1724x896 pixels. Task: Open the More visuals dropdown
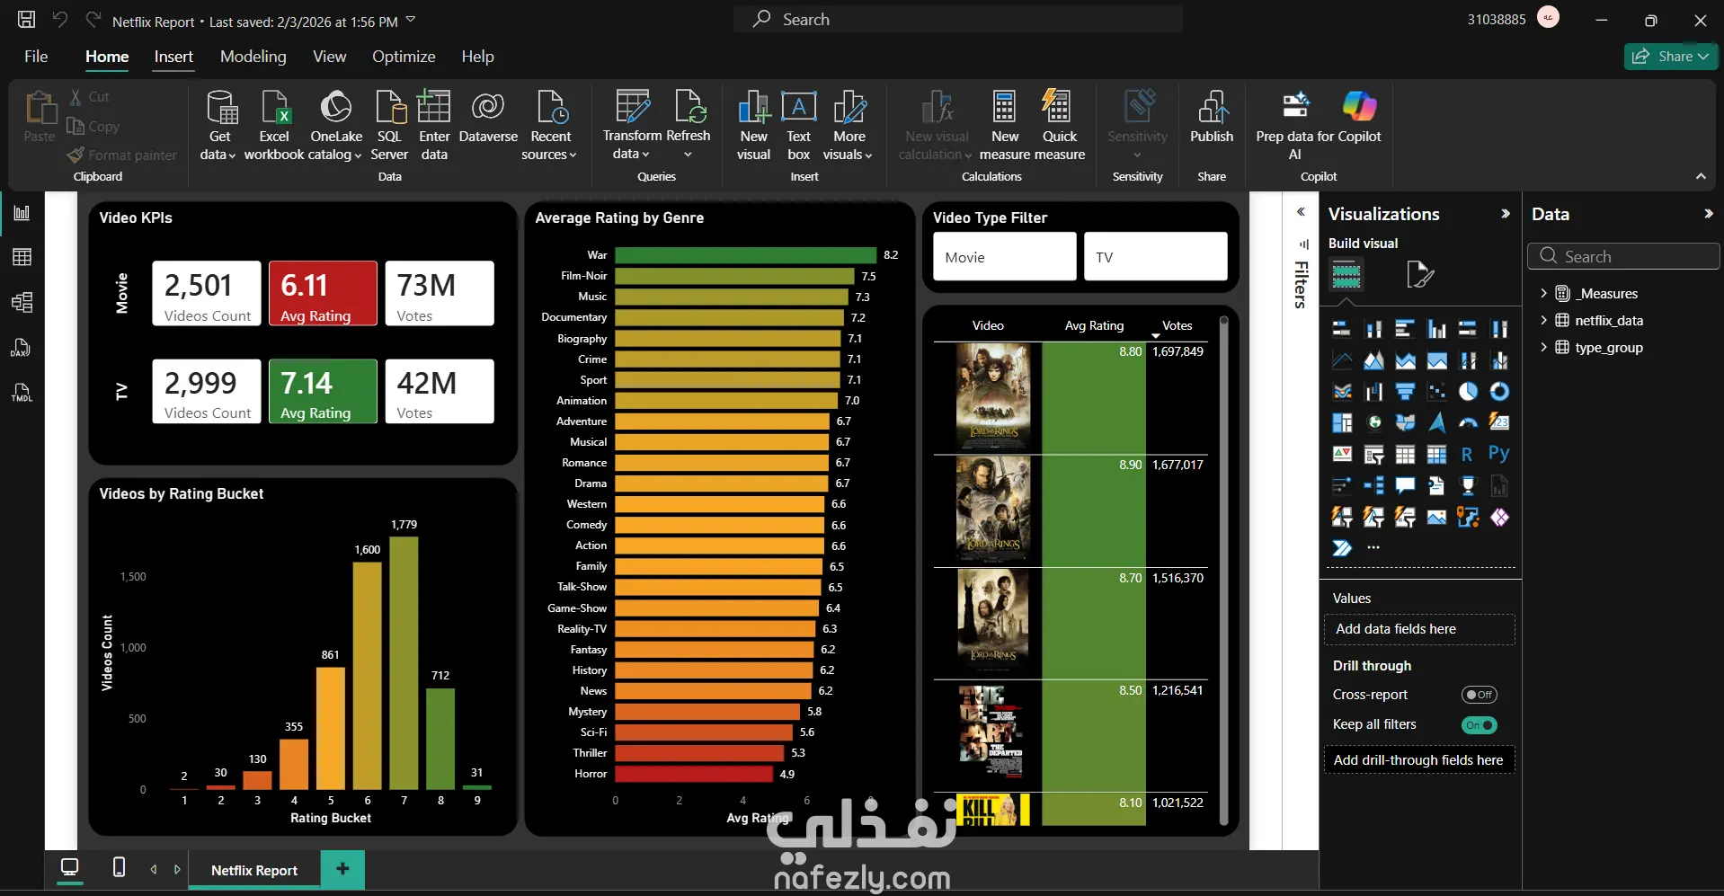click(849, 126)
